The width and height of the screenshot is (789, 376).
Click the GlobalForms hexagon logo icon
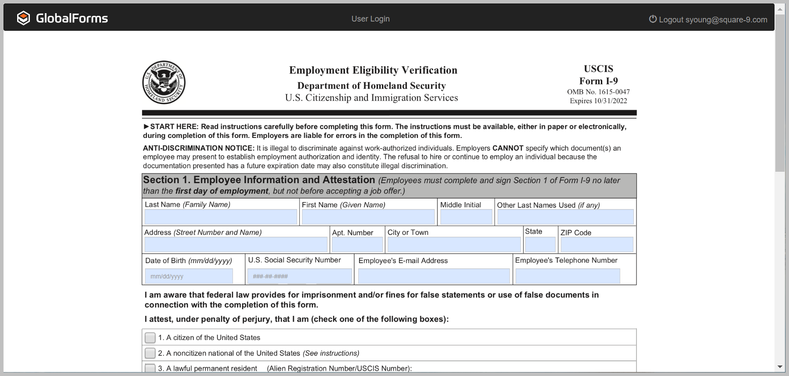point(23,18)
